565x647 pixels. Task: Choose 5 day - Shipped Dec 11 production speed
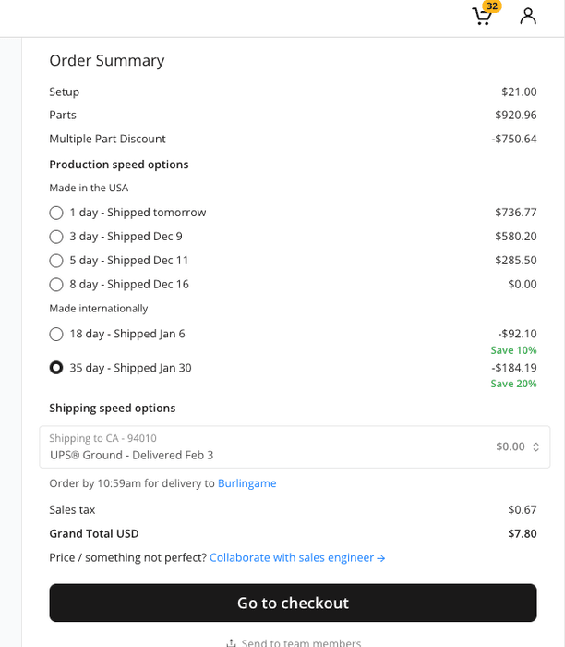click(56, 261)
